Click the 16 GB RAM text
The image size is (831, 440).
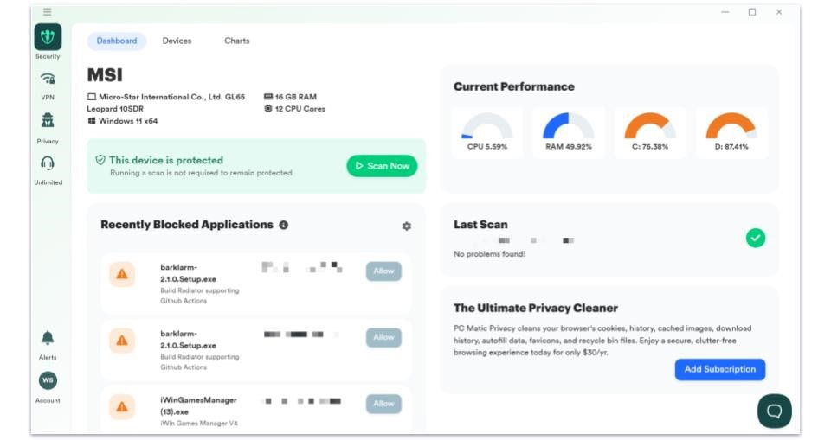(x=295, y=97)
